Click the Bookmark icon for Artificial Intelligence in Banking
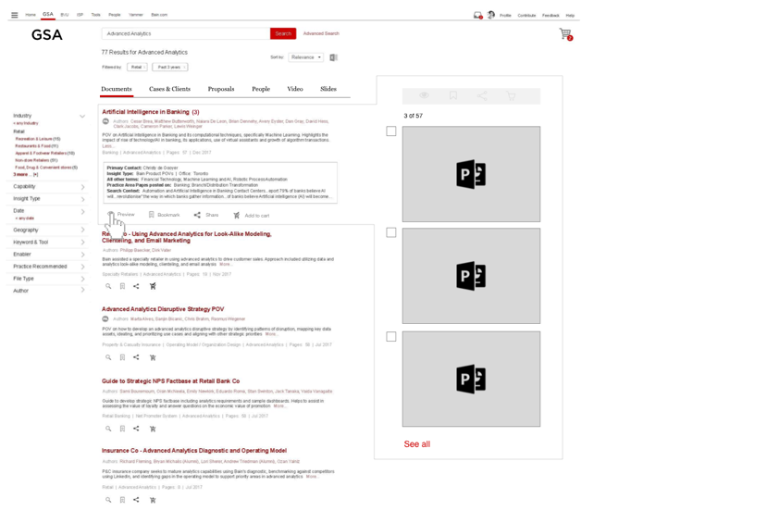This screenshot has width=767, height=511. [152, 215]
